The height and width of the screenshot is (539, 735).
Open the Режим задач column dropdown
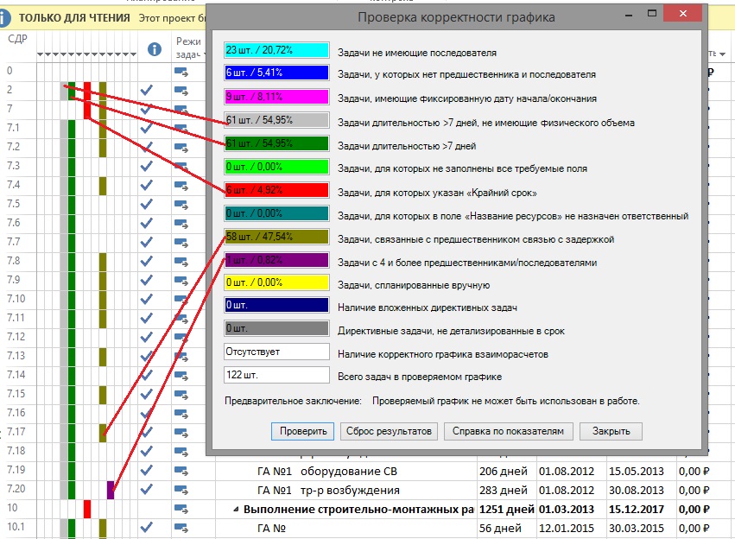click(x=205, y=54)
